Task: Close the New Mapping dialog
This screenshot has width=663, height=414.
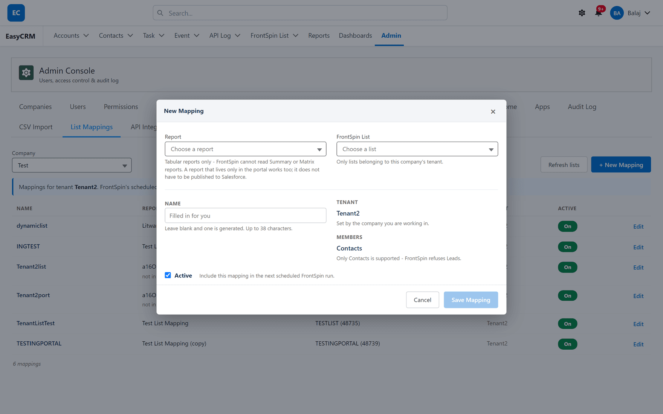Action: pos(493,111)
